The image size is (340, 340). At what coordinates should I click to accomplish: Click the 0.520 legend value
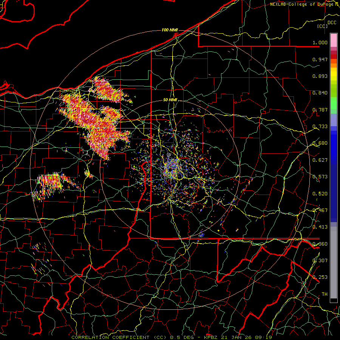pos(320,194)
